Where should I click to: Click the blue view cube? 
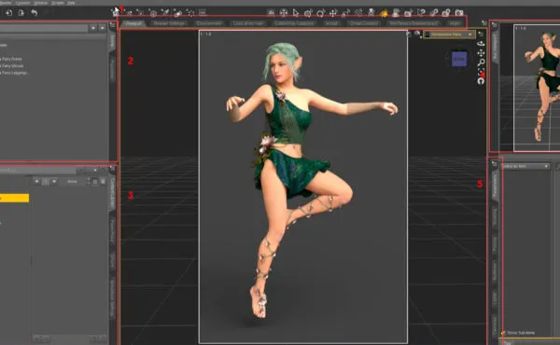[459, 60]
